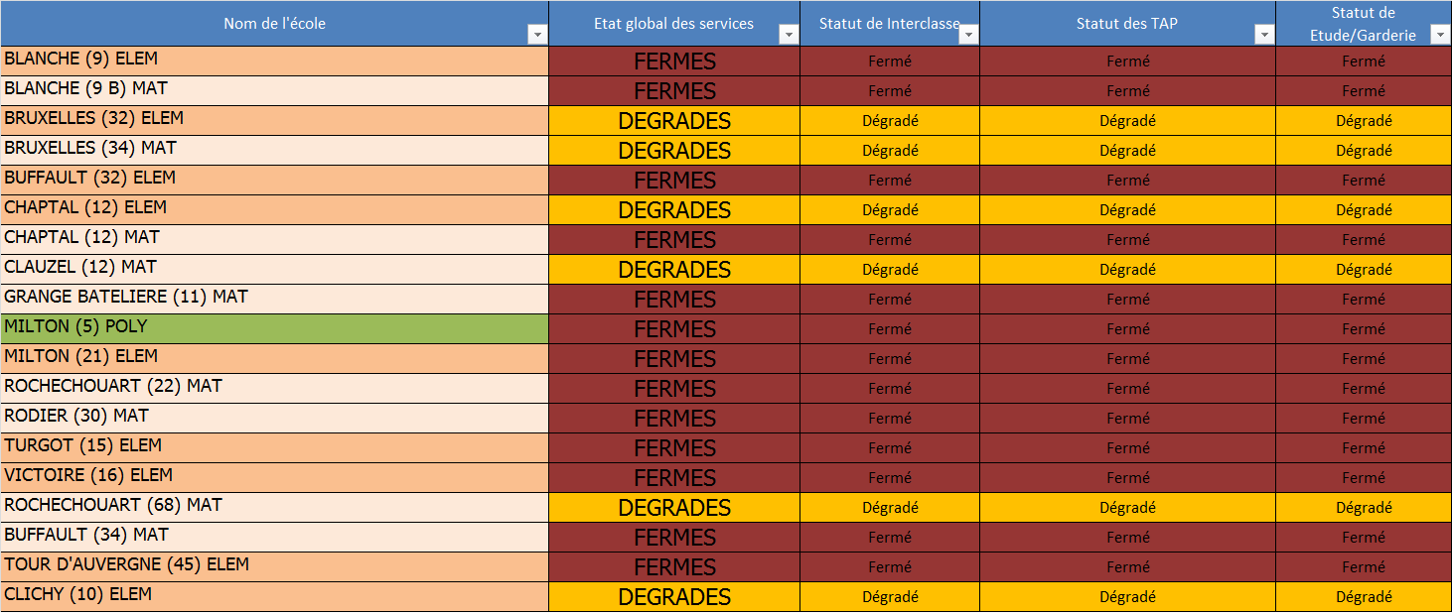Click the Interclasse status for ROCHECHOUART (68) MAT

coord(890,508)
